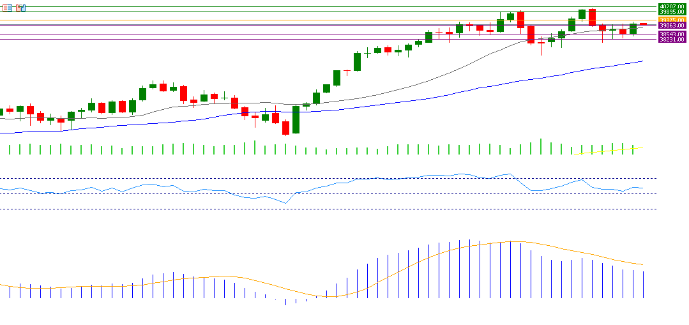Select the yellow trendline on volume bars
This screenshot has width=689, height=325.
coord(607,151)
